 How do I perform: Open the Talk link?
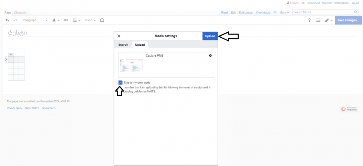(x=302, y=3)
